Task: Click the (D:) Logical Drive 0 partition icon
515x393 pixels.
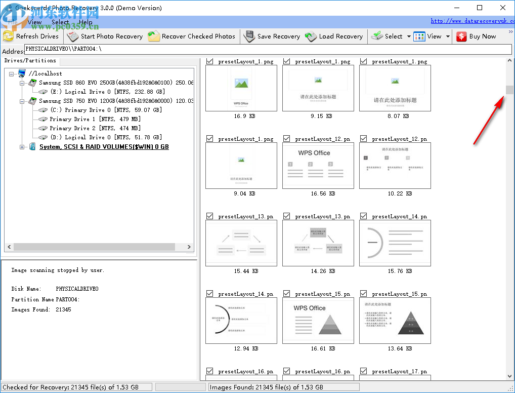Action: 43,137
